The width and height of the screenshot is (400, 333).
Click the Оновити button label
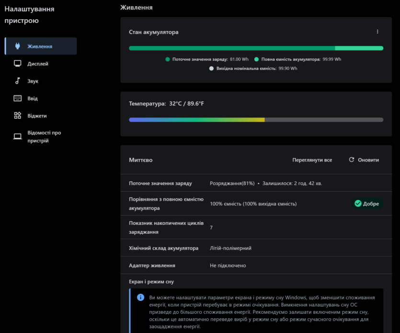368,160
